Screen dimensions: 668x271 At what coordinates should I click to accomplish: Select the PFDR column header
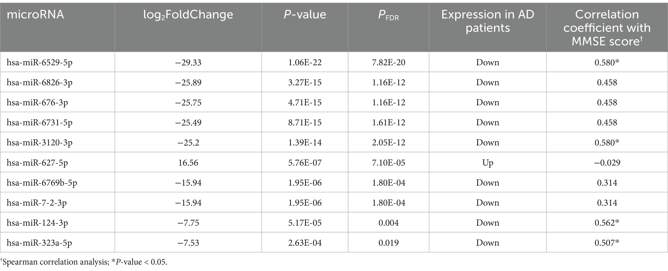tap(389, 15)
